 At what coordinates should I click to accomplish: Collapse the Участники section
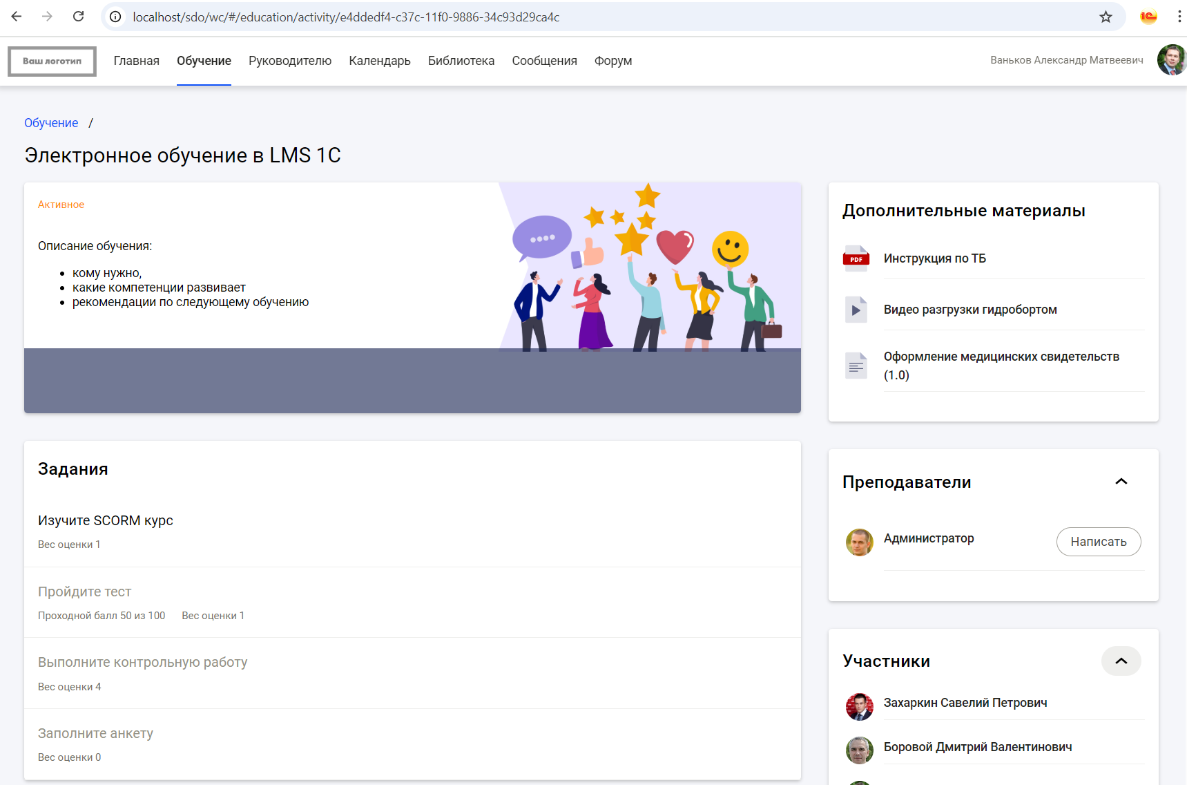coord(1121,661)
